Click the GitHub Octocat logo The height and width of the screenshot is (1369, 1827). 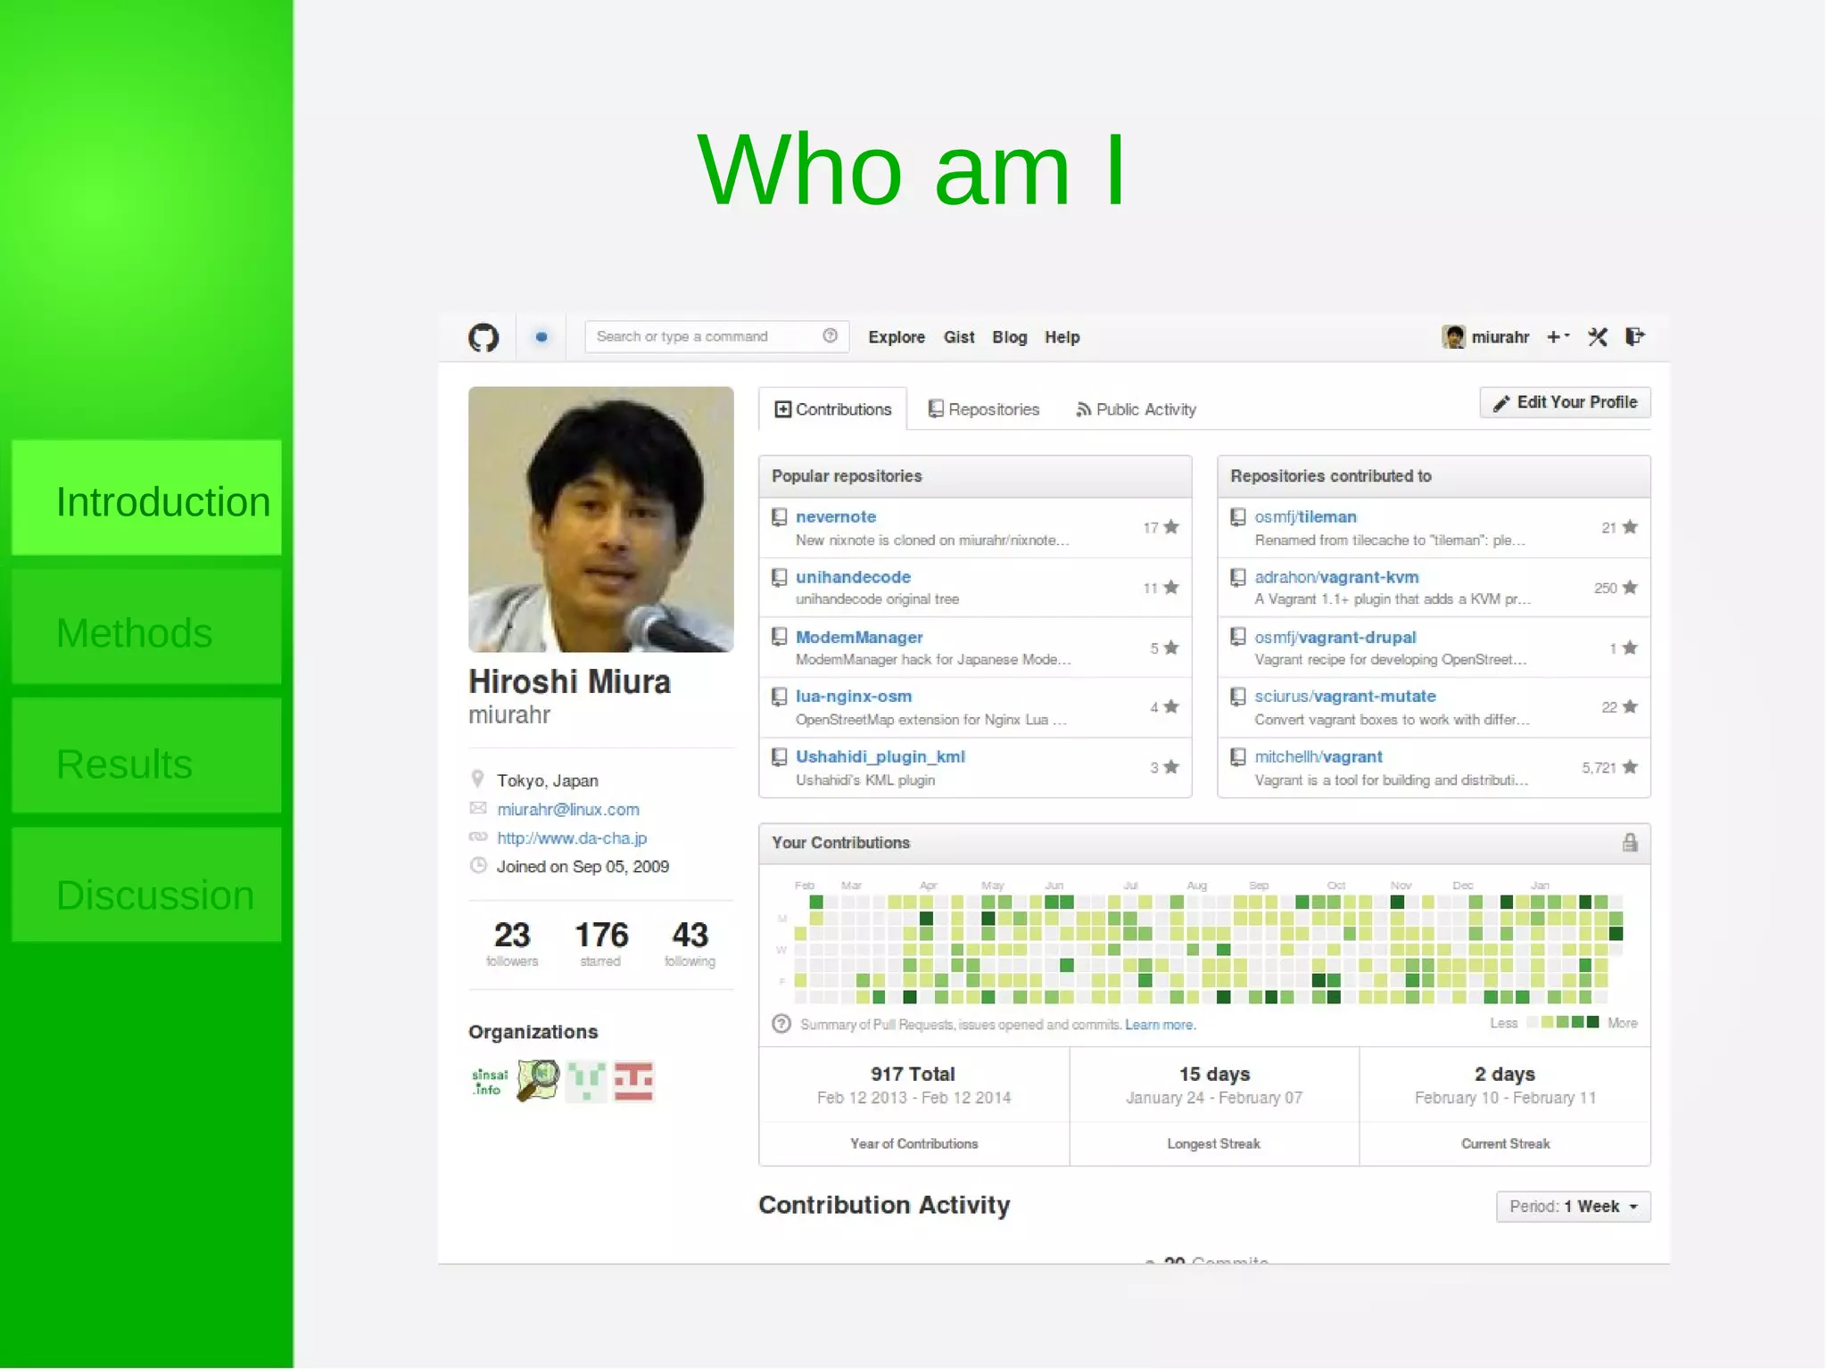484,337
